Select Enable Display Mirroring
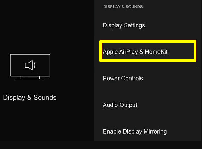The height and width of the screenshot is (149, 202). (x=135, y=131)
